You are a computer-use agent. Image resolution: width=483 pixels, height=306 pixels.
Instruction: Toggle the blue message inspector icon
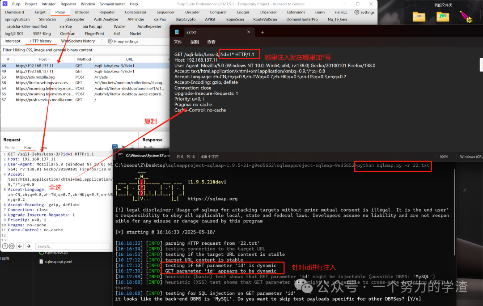click(115, 147)
